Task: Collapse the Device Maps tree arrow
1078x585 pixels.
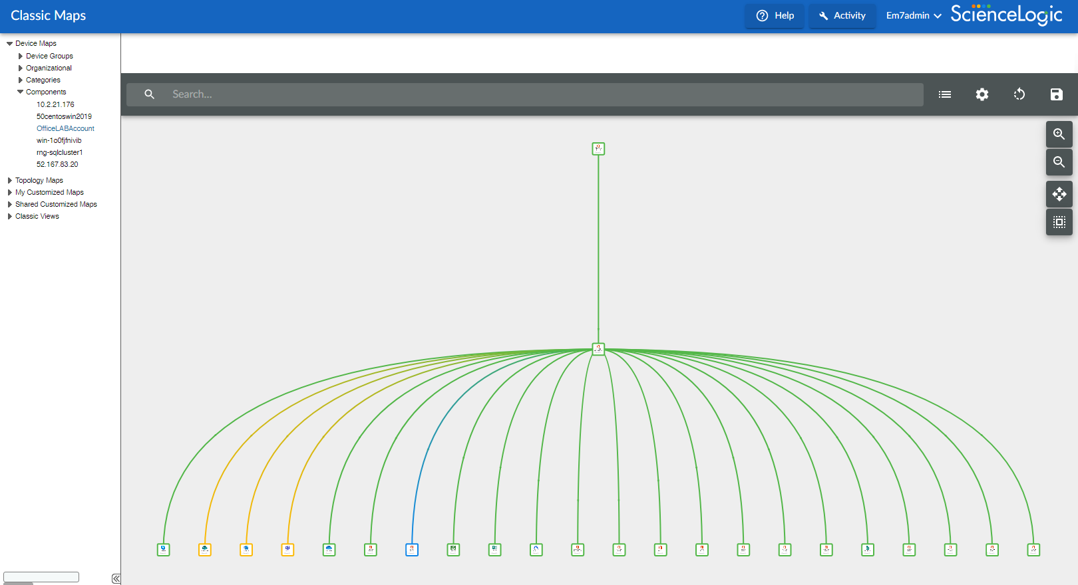Action: click(x=9, y=44)
